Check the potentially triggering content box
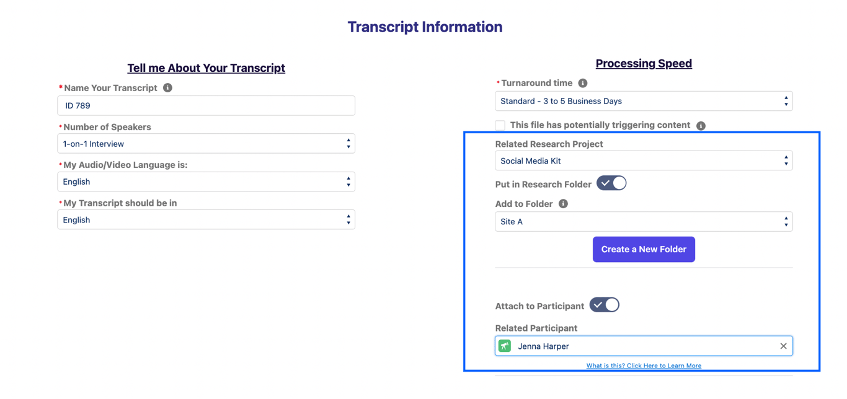Viewport: 847px width, 399px height. click(500, 125)
